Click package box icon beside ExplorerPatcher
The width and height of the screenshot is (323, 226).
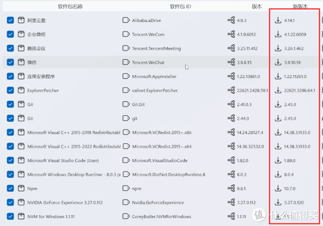(x=21, y=90)
